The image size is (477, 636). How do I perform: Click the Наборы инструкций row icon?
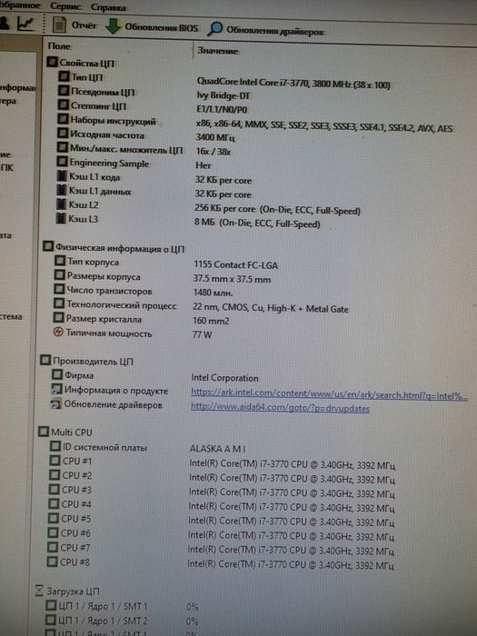(63, 119)
